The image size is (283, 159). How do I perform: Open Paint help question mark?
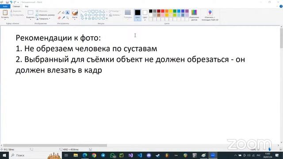(x=281, y=6)
